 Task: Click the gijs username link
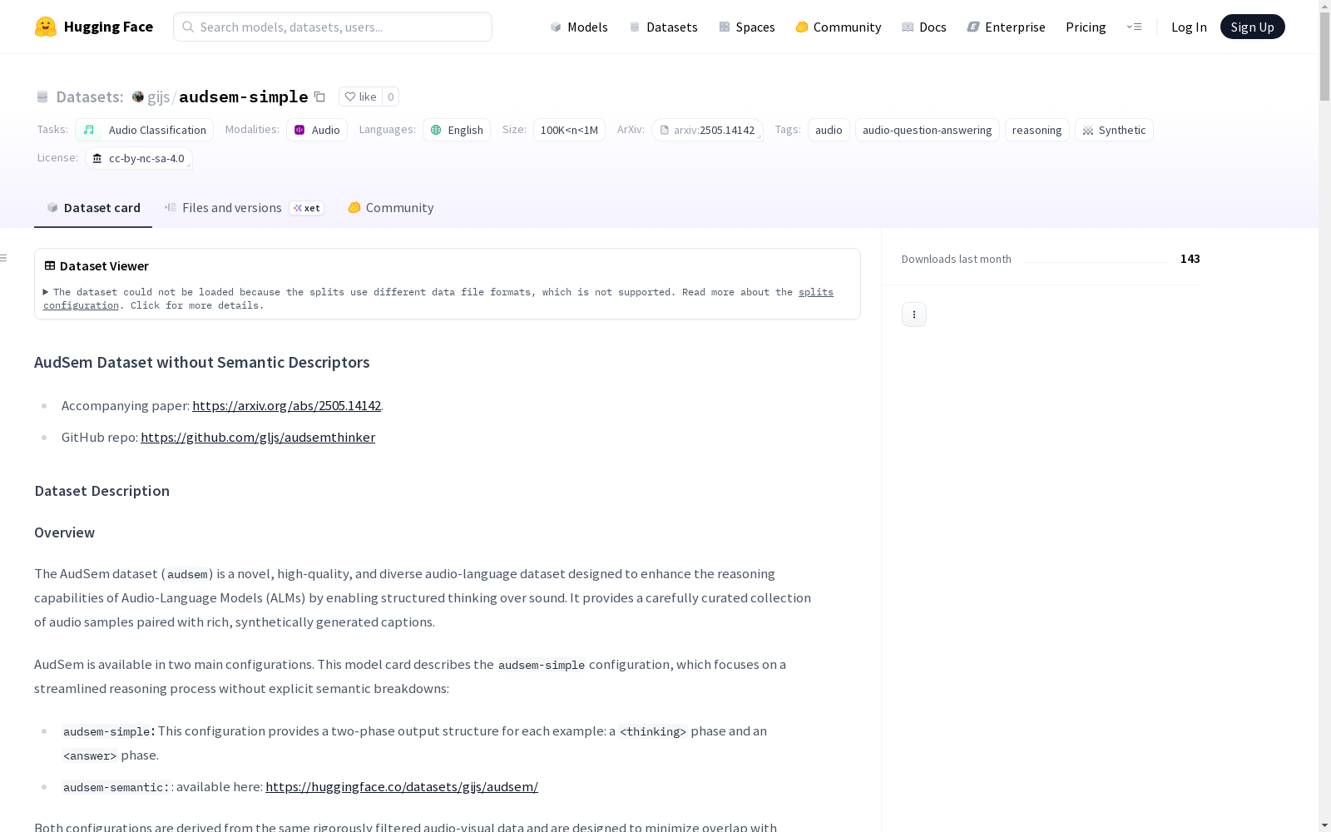tap(158, 97)
